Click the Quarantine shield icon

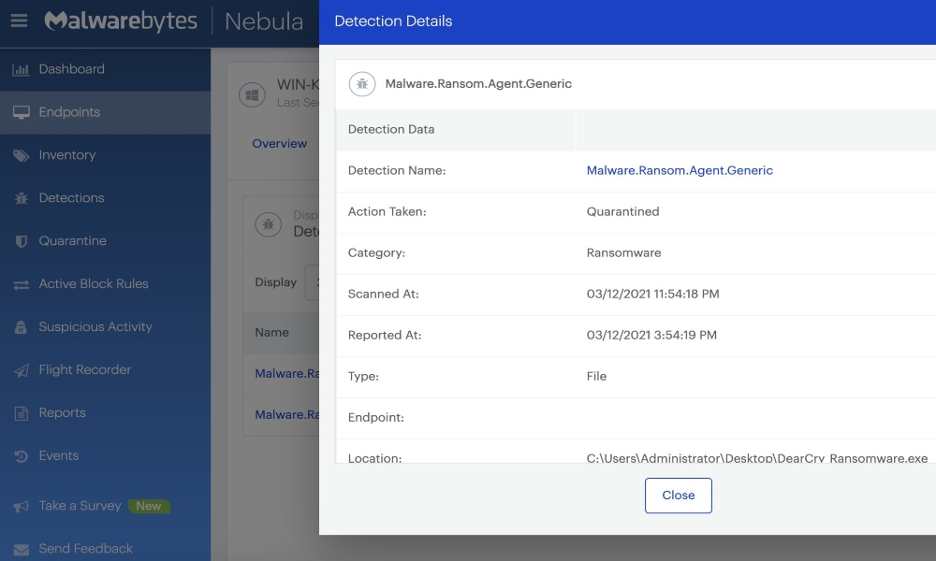(21, 241)
